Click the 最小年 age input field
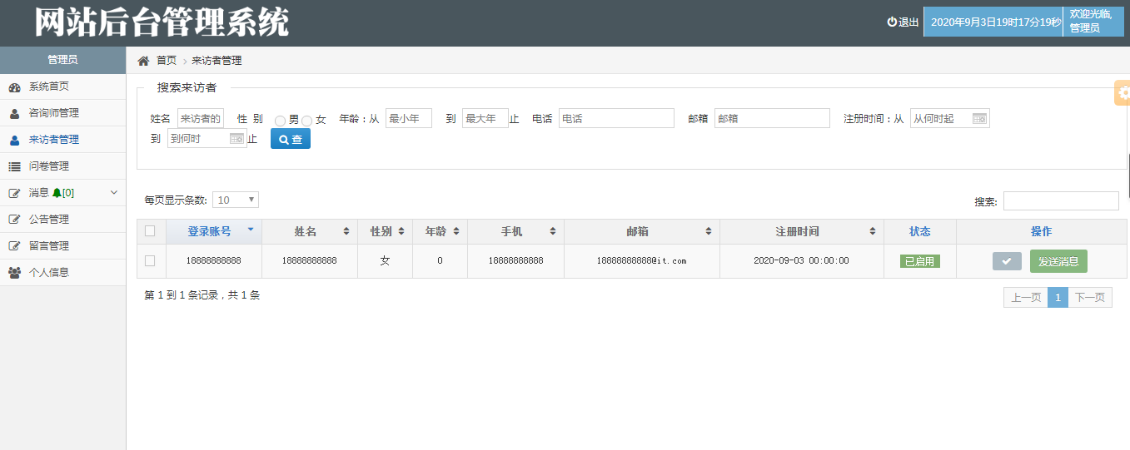The image size is (1130, 450). (x=409, y=118)
